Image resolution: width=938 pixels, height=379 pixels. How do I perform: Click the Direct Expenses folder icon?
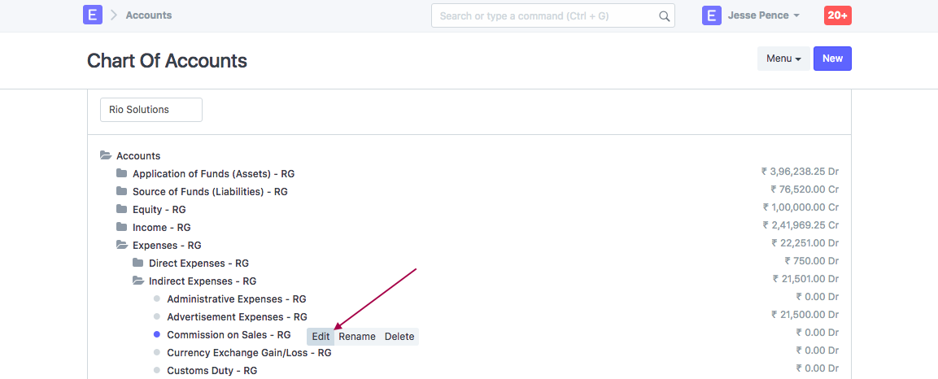[138, 263]
